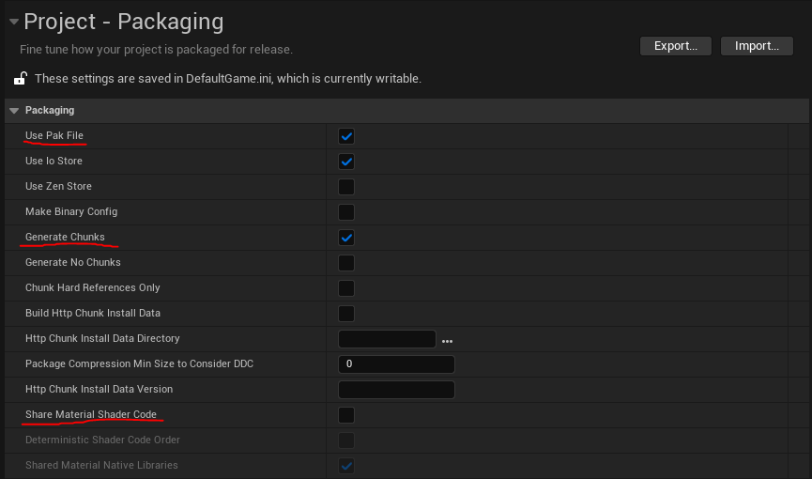Select the Share Material Shader Code label
Image resolution: width=812 pixels, height=479 pixels.
coord(91,414)
